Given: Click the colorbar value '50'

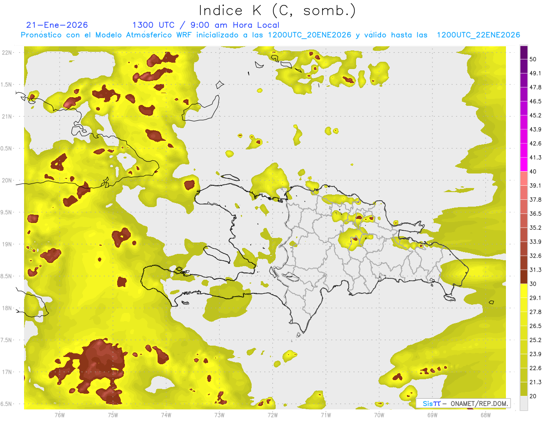Looking at the screenshot, I should [x=534, y=59].
